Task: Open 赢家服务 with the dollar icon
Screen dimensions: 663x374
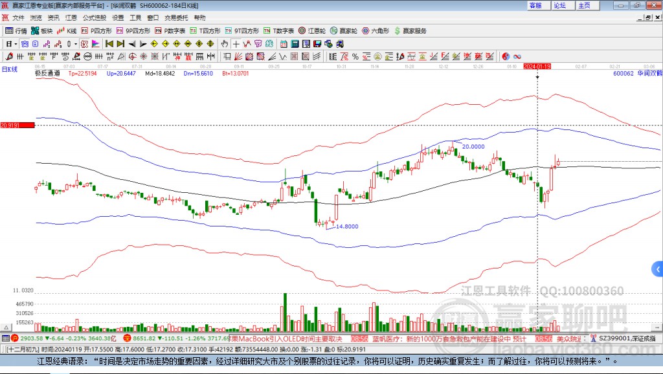Action: [410, 31]
